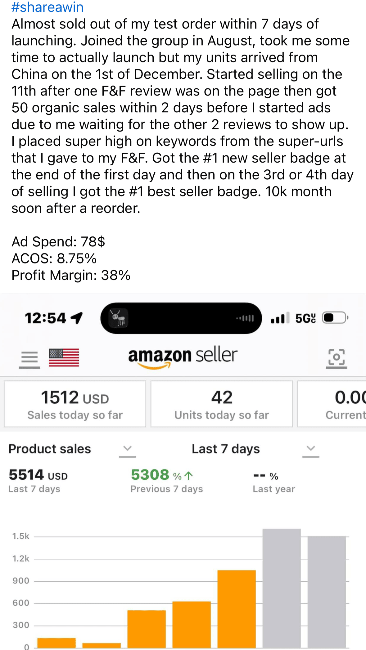Open the Sales today so far card
The width and height of the screenshot is (366, 650).
point(75,404)
